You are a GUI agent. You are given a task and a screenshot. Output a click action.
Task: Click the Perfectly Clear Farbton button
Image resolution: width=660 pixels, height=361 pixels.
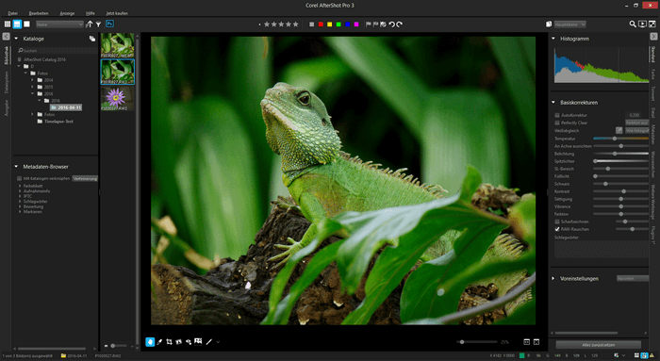[636, 123]
